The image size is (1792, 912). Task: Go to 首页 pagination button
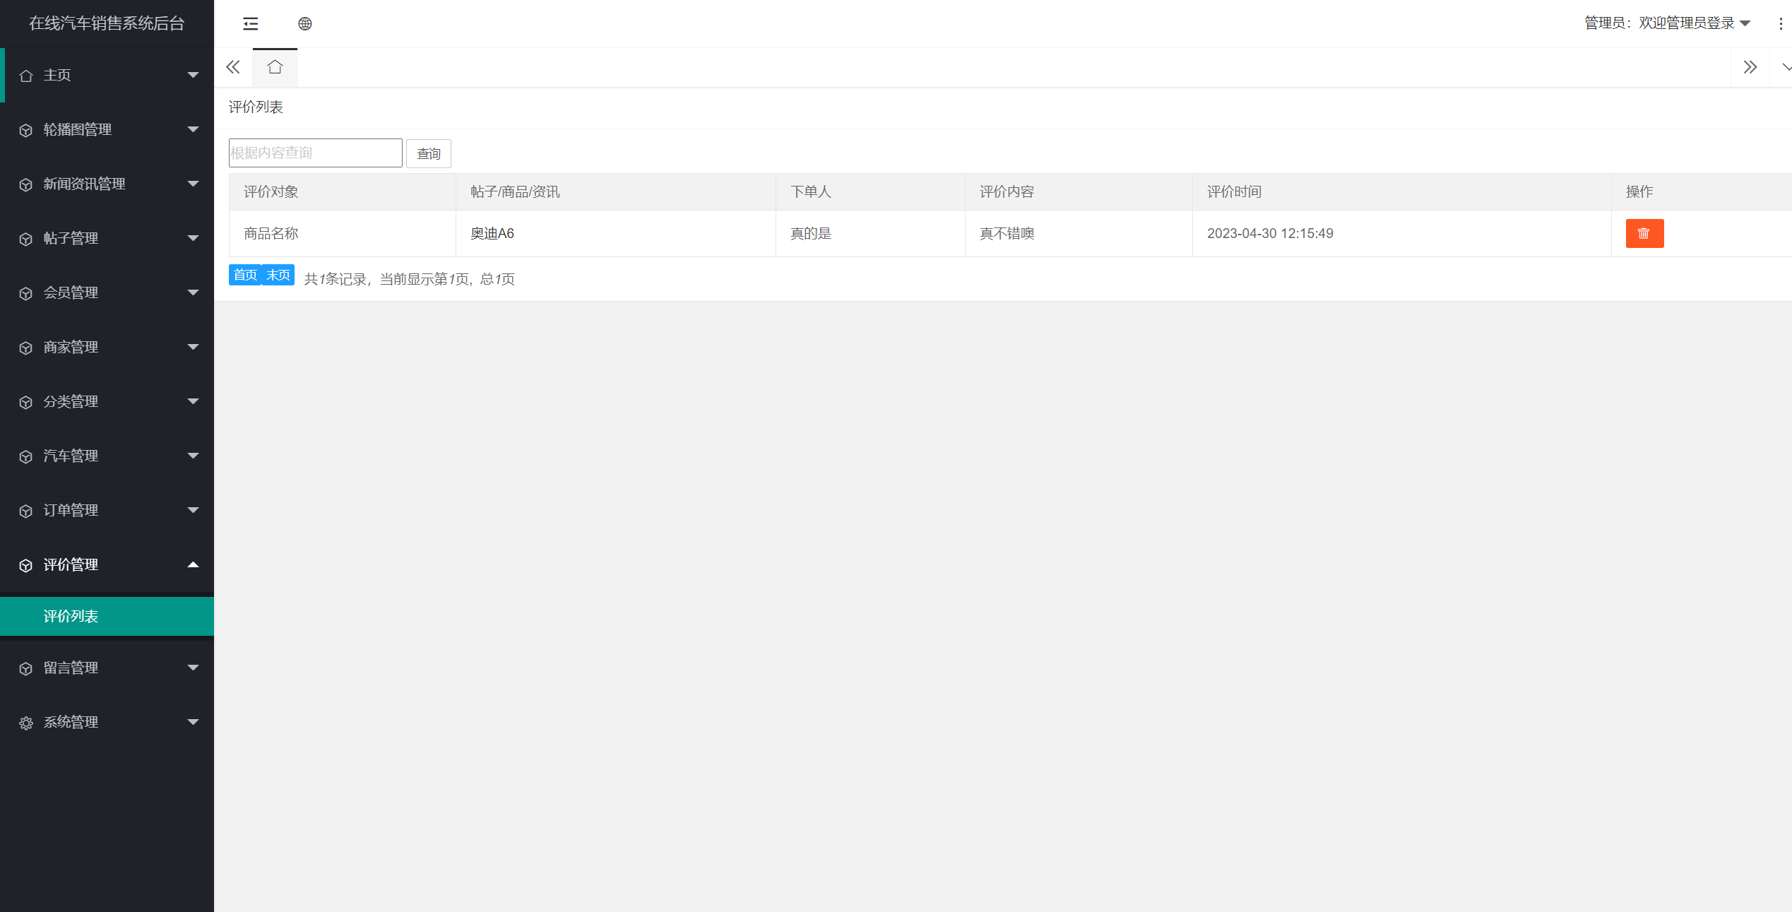coord(245,275)
